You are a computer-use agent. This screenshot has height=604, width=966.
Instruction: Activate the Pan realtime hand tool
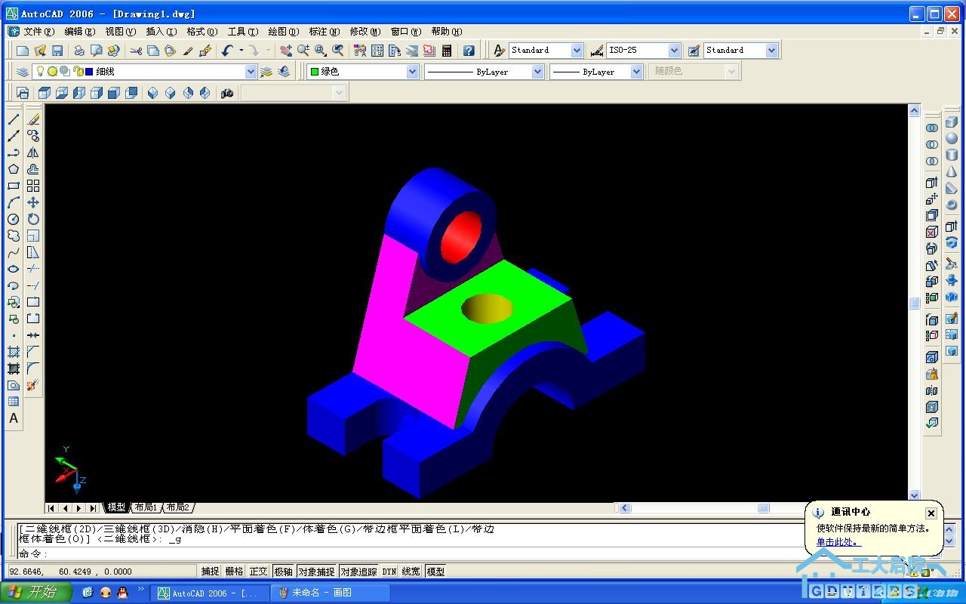(286, 51)
